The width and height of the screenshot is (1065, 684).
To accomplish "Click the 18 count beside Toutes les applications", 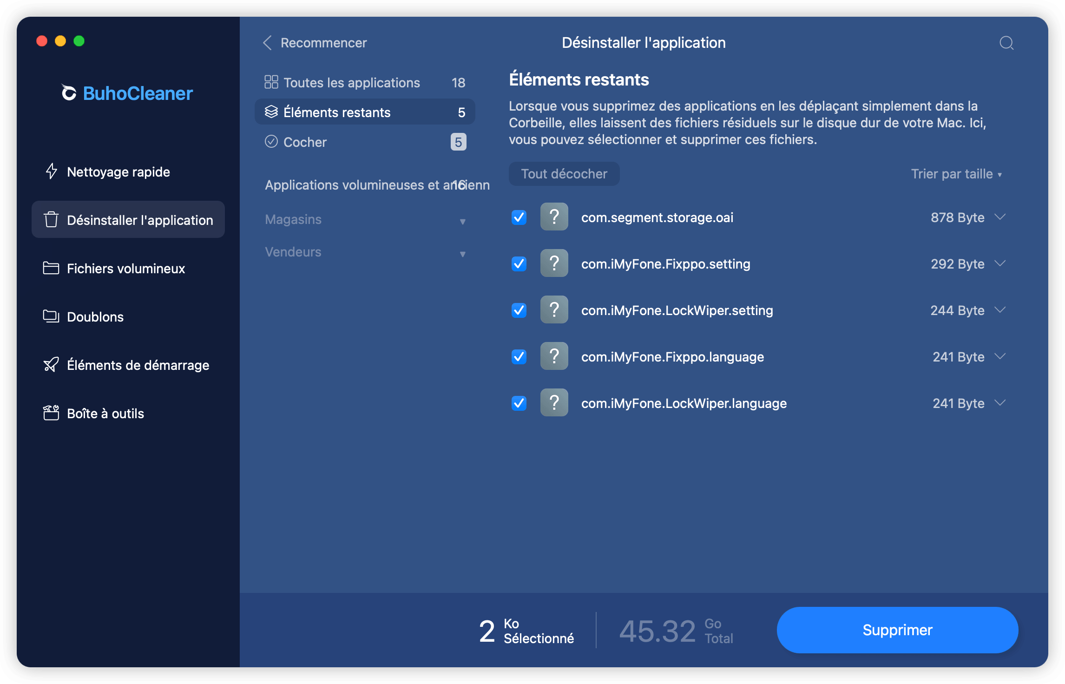I will coord(458,82).
